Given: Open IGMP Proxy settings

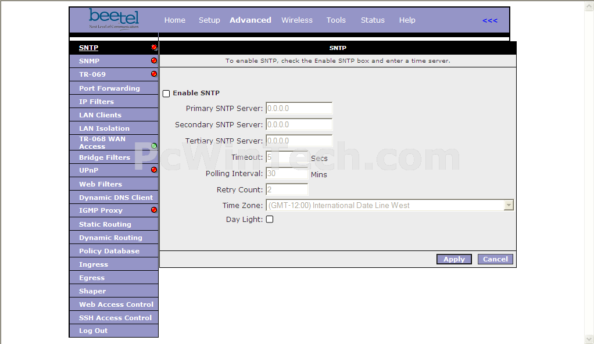Looking at the screenshot, I should click(101, 210).
